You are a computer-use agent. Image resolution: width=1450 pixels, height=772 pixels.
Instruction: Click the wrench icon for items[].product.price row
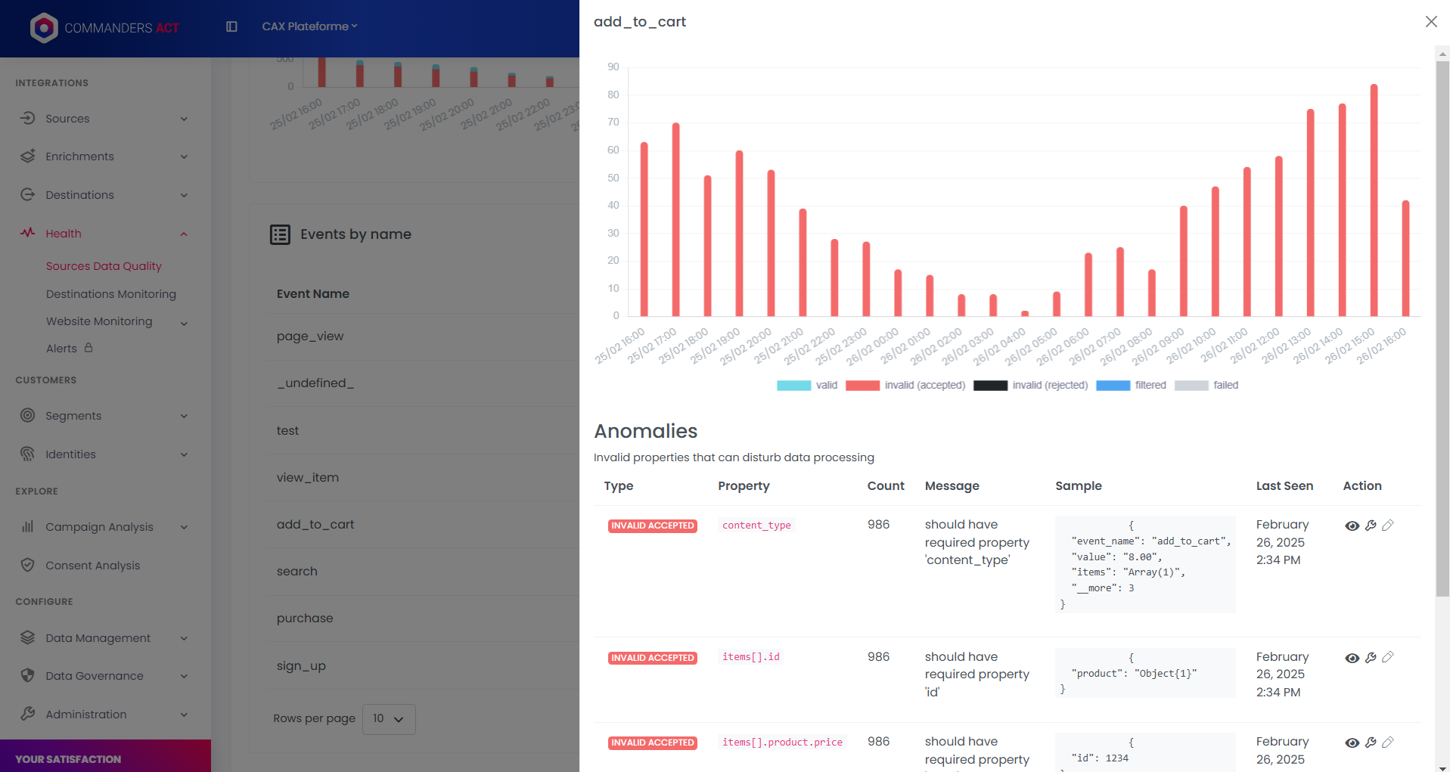[x=1371, y=743]
